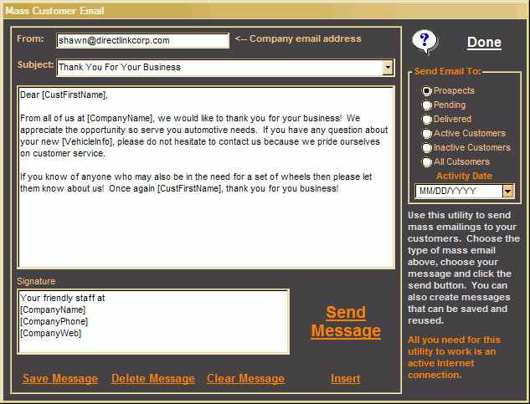Click inside the message body text area
Viewport: 530px width, 404px height.
(206, 177)
